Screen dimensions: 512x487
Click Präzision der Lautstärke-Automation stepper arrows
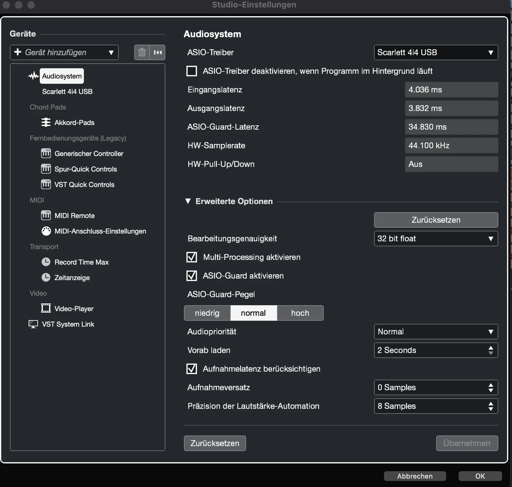491,406
